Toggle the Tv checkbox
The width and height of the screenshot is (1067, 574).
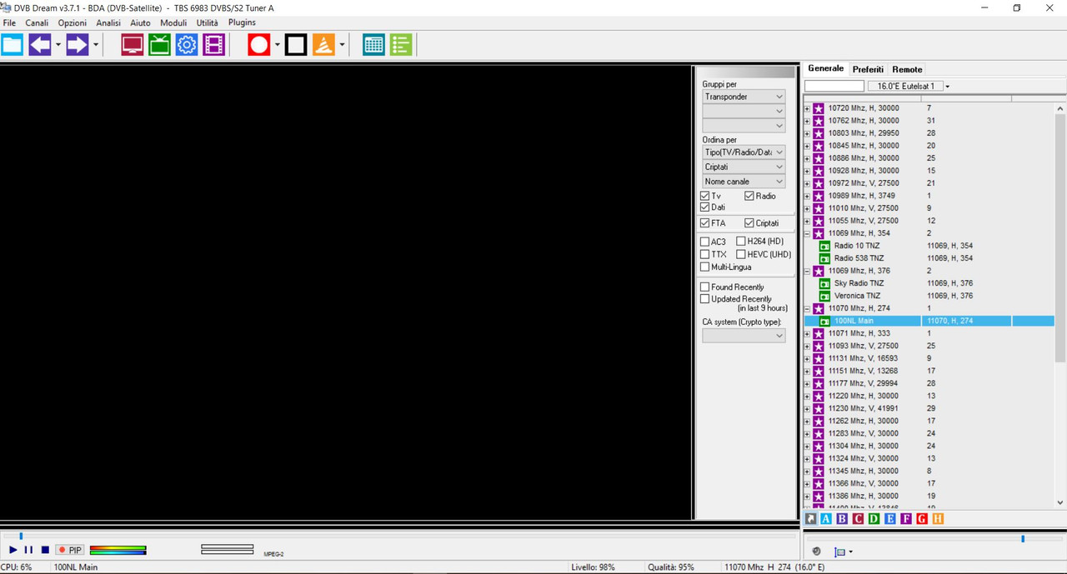tap(705, 196)
